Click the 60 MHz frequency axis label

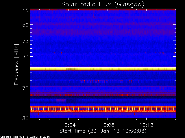pyautogui.click(x=25, y=57)
